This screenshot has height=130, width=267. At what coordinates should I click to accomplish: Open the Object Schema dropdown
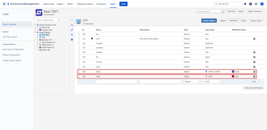click(x=255, y=11)
